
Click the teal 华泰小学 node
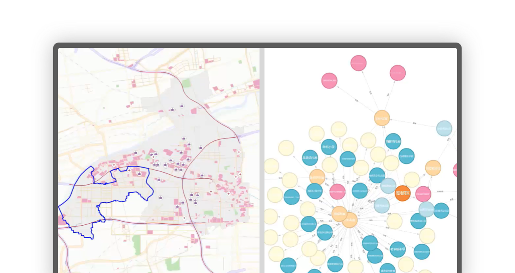(x=329, y=147)
